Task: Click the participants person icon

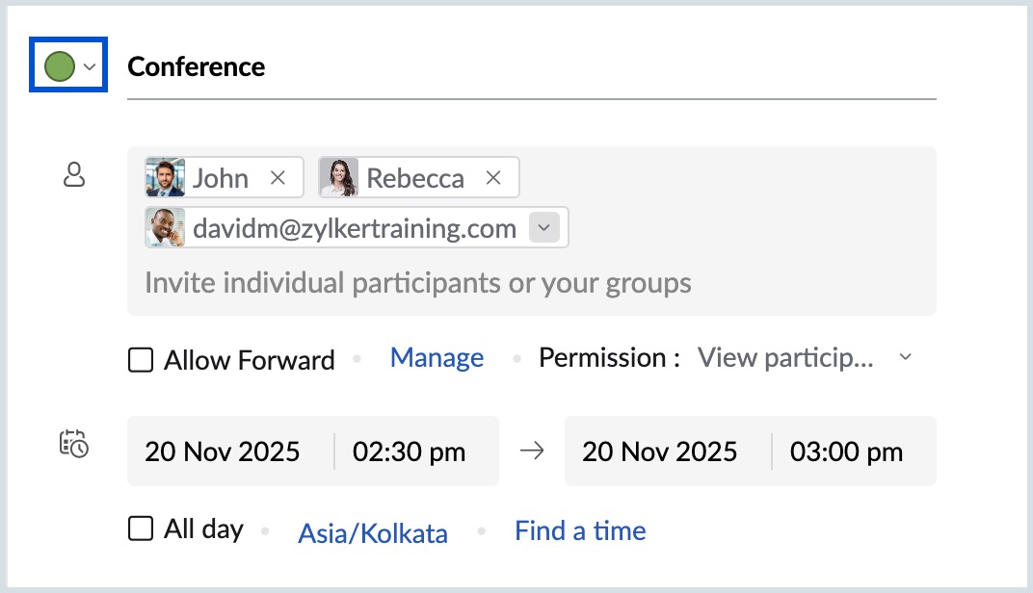Action: click(74, 175)
